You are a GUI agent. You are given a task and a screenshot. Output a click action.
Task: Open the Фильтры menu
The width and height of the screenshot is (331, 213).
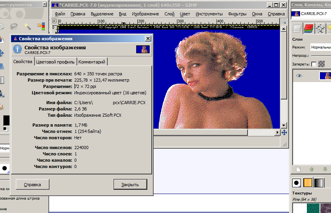click(x=237, y=14)
